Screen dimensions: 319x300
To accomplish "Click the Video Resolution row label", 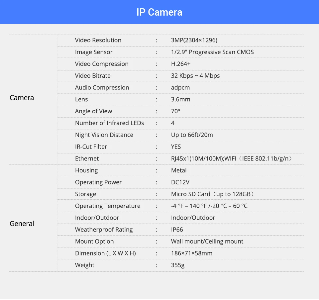I will tap(98, 40).
